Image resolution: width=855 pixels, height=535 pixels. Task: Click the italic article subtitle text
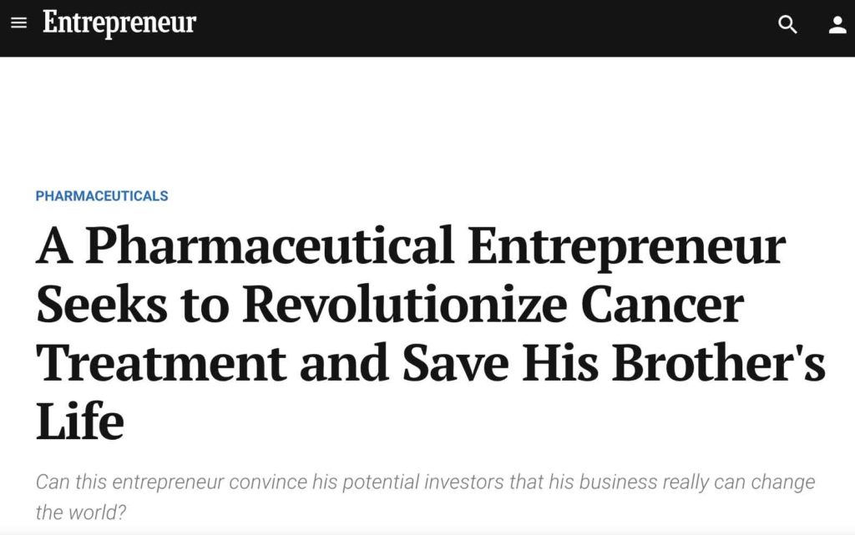coord(425,497)
